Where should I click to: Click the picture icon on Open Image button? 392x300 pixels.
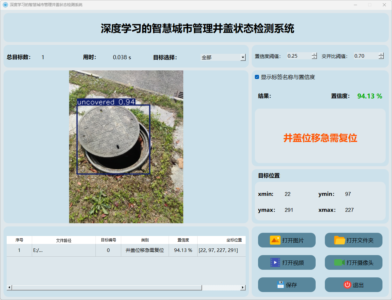275,240
